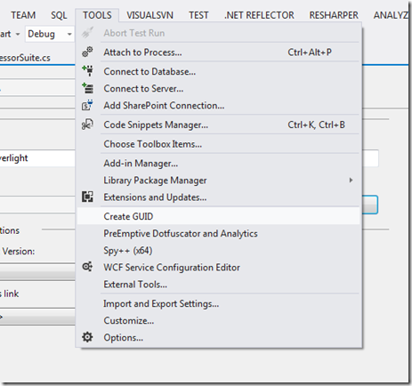
Task: Select Add SharePoint Connection entry
Action: click(219, 105)
